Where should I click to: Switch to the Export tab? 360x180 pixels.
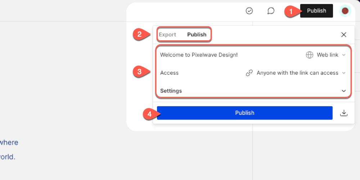click(x=168, y=35)
